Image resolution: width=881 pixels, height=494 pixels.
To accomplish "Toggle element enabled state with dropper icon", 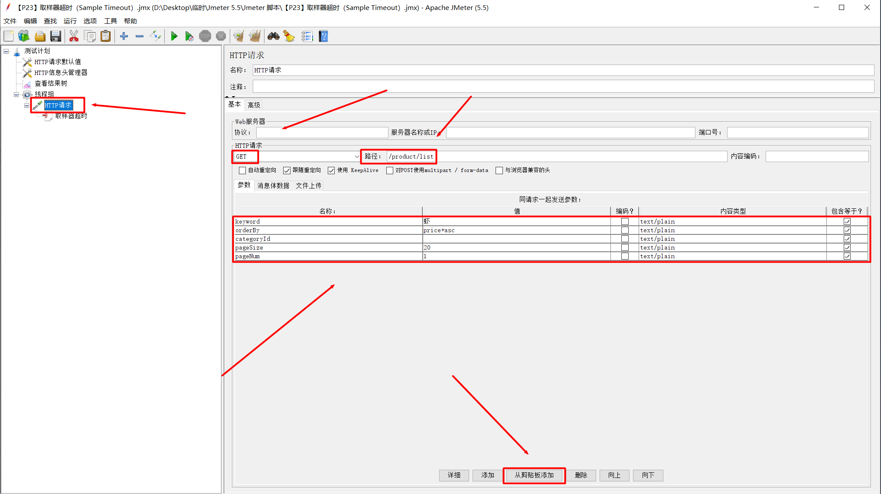I will pos(155,36).
